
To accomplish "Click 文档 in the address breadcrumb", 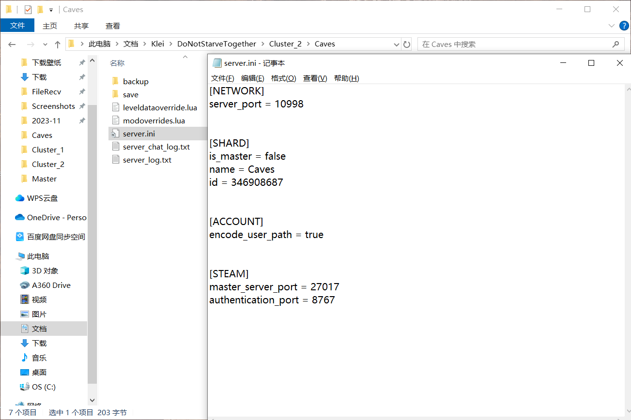I will [x=131, y=44].
